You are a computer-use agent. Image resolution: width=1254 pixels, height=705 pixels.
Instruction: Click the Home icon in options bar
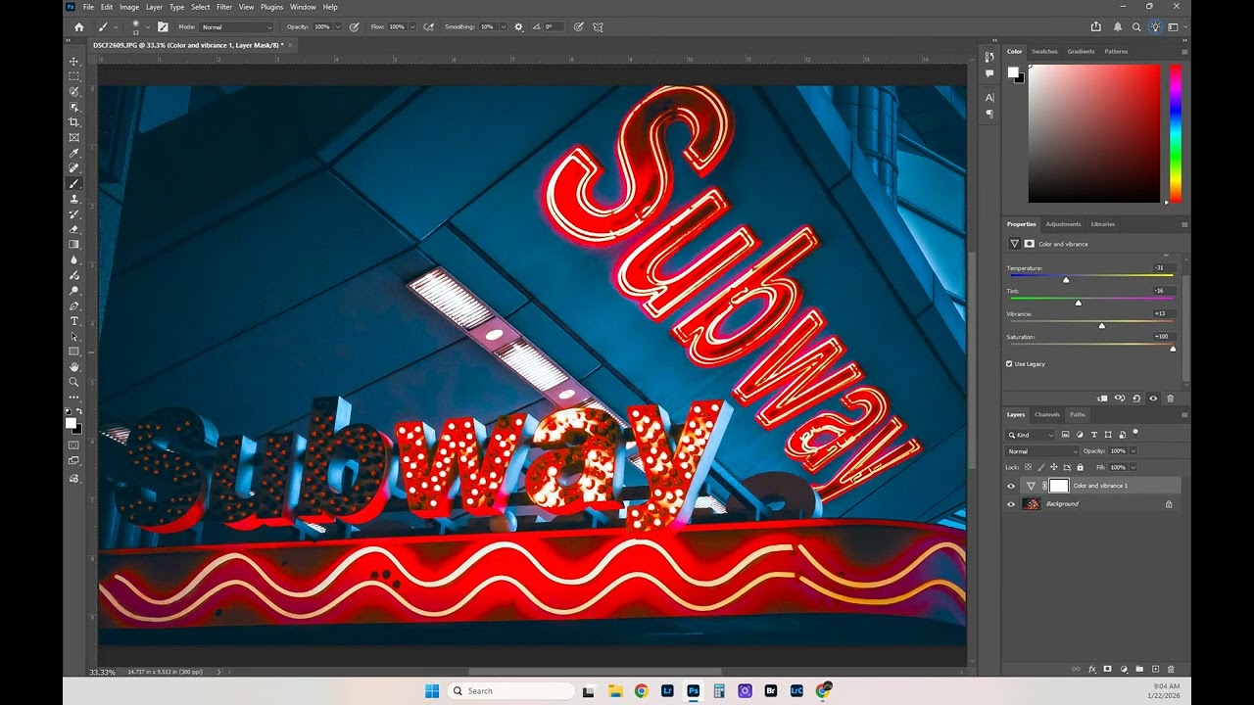79,26
